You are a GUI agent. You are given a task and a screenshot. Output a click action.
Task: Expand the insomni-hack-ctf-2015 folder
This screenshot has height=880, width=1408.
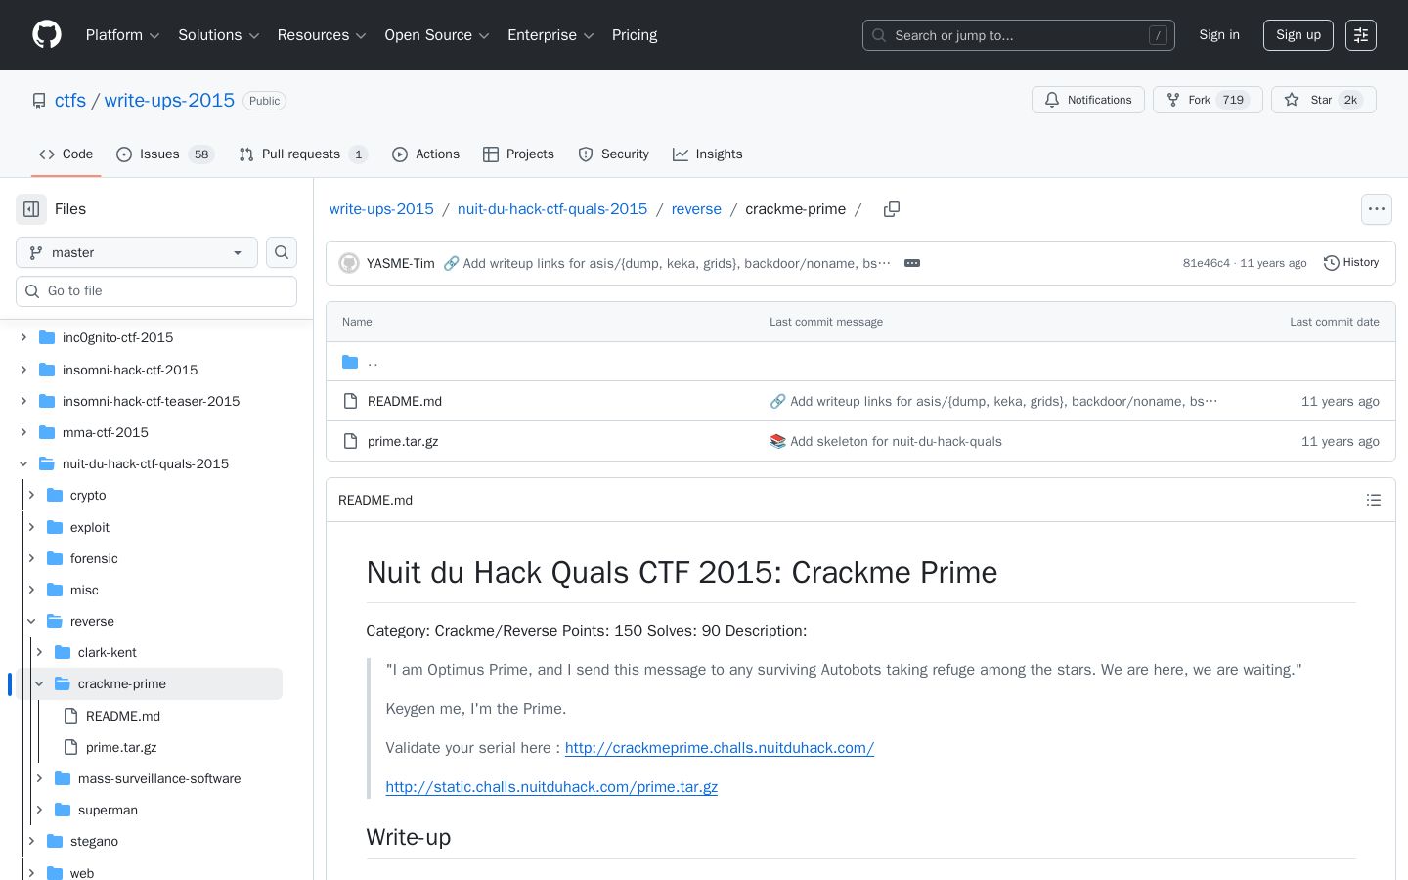pos(23,370)
